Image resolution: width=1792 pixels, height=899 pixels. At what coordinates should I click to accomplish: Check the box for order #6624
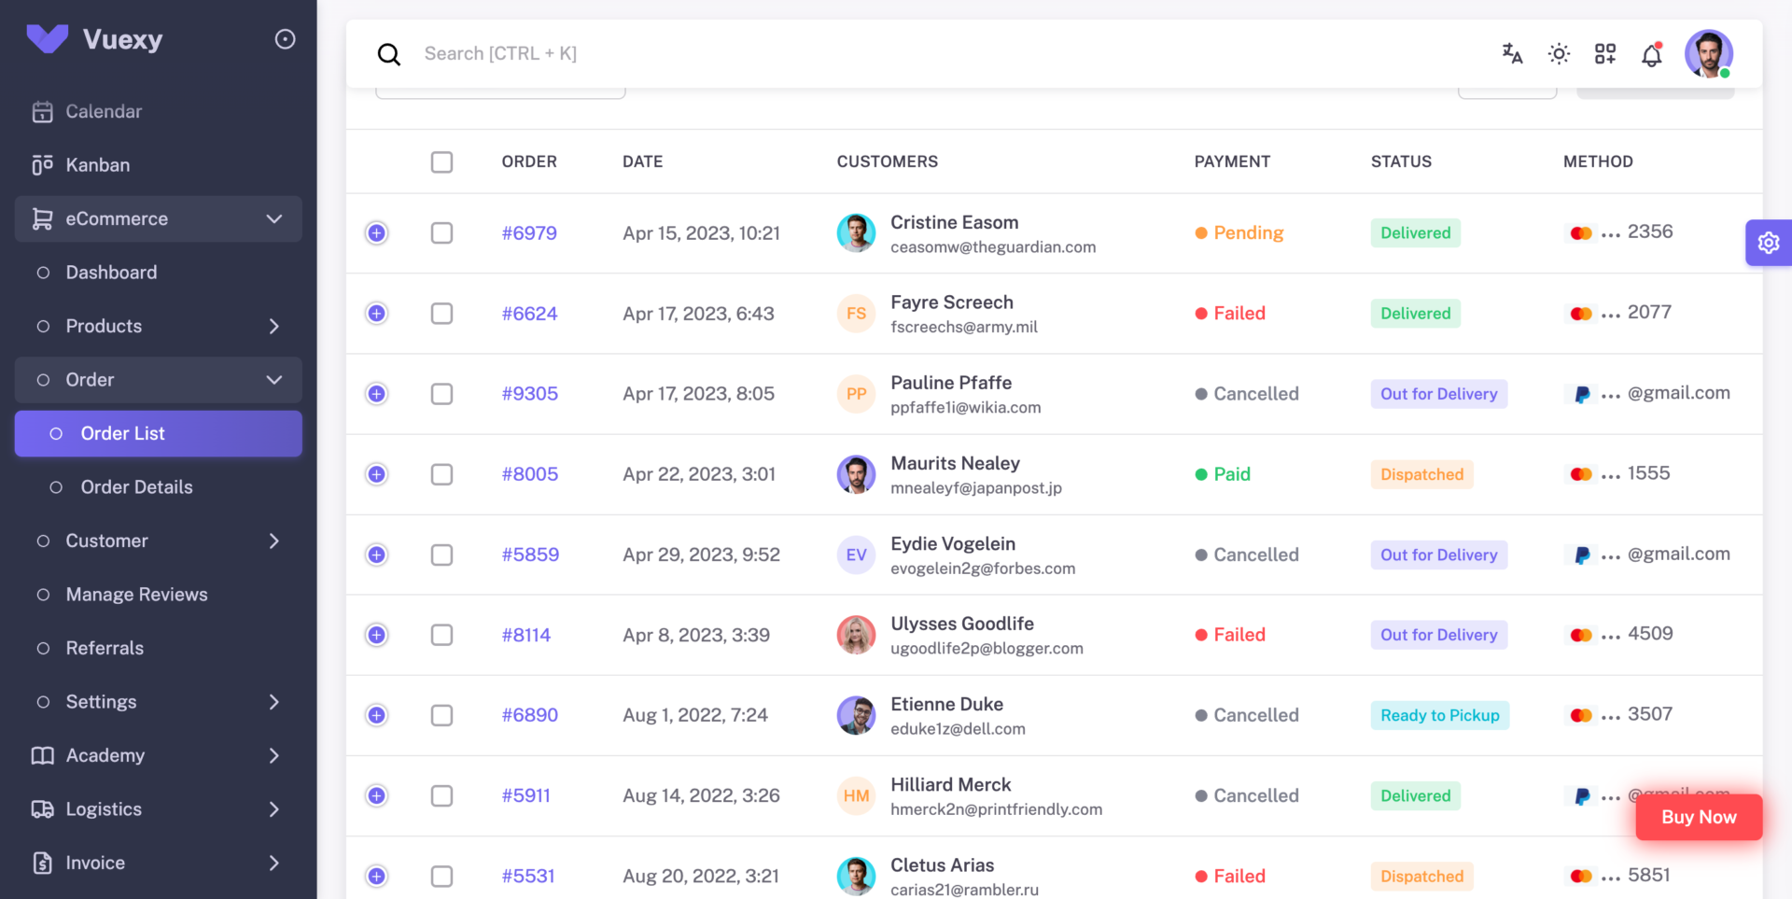(x=442, y=314)
